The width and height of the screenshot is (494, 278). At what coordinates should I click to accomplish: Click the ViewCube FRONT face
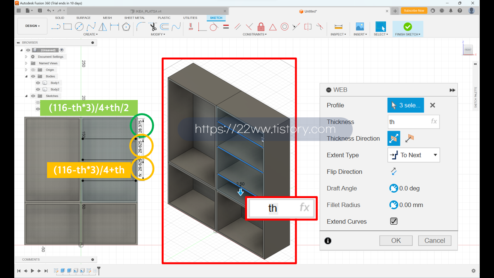tap(468, 50)
